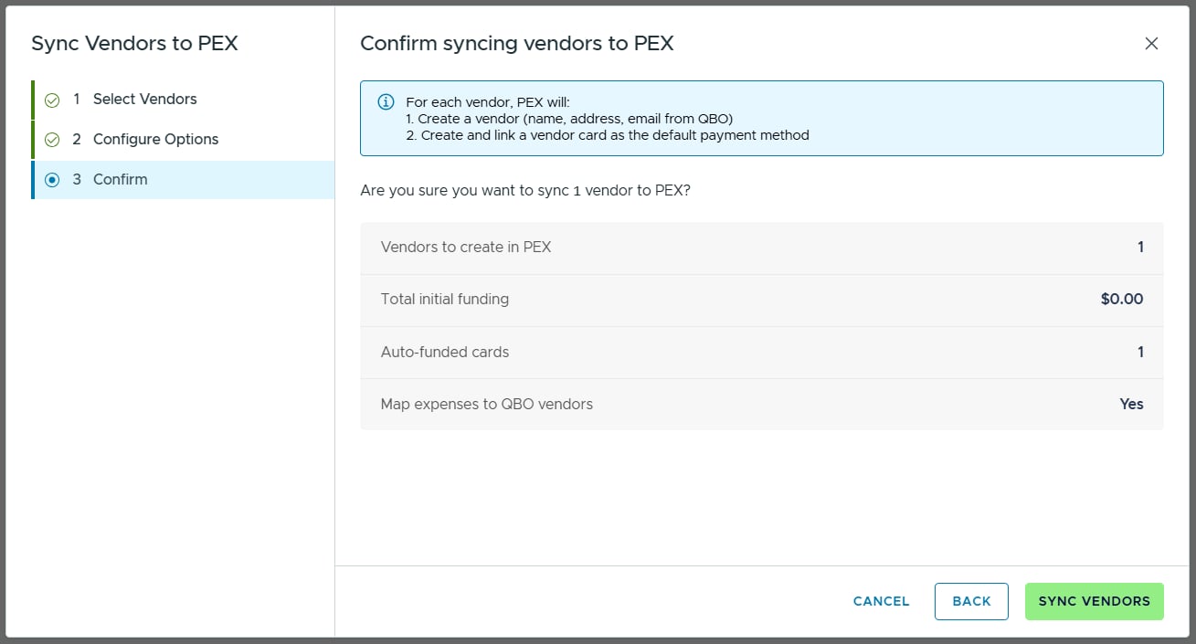Click the Map expenses to QBO vendors row

click(762, 405)
